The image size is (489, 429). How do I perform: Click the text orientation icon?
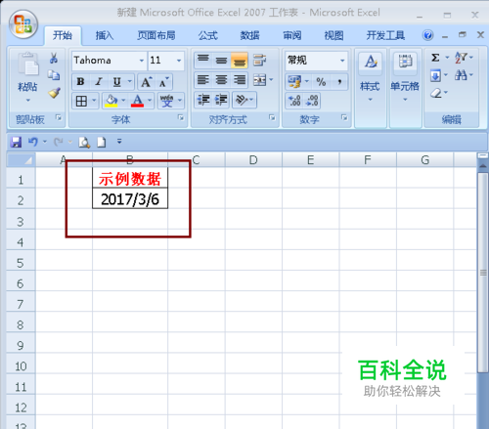coord(242,100)
